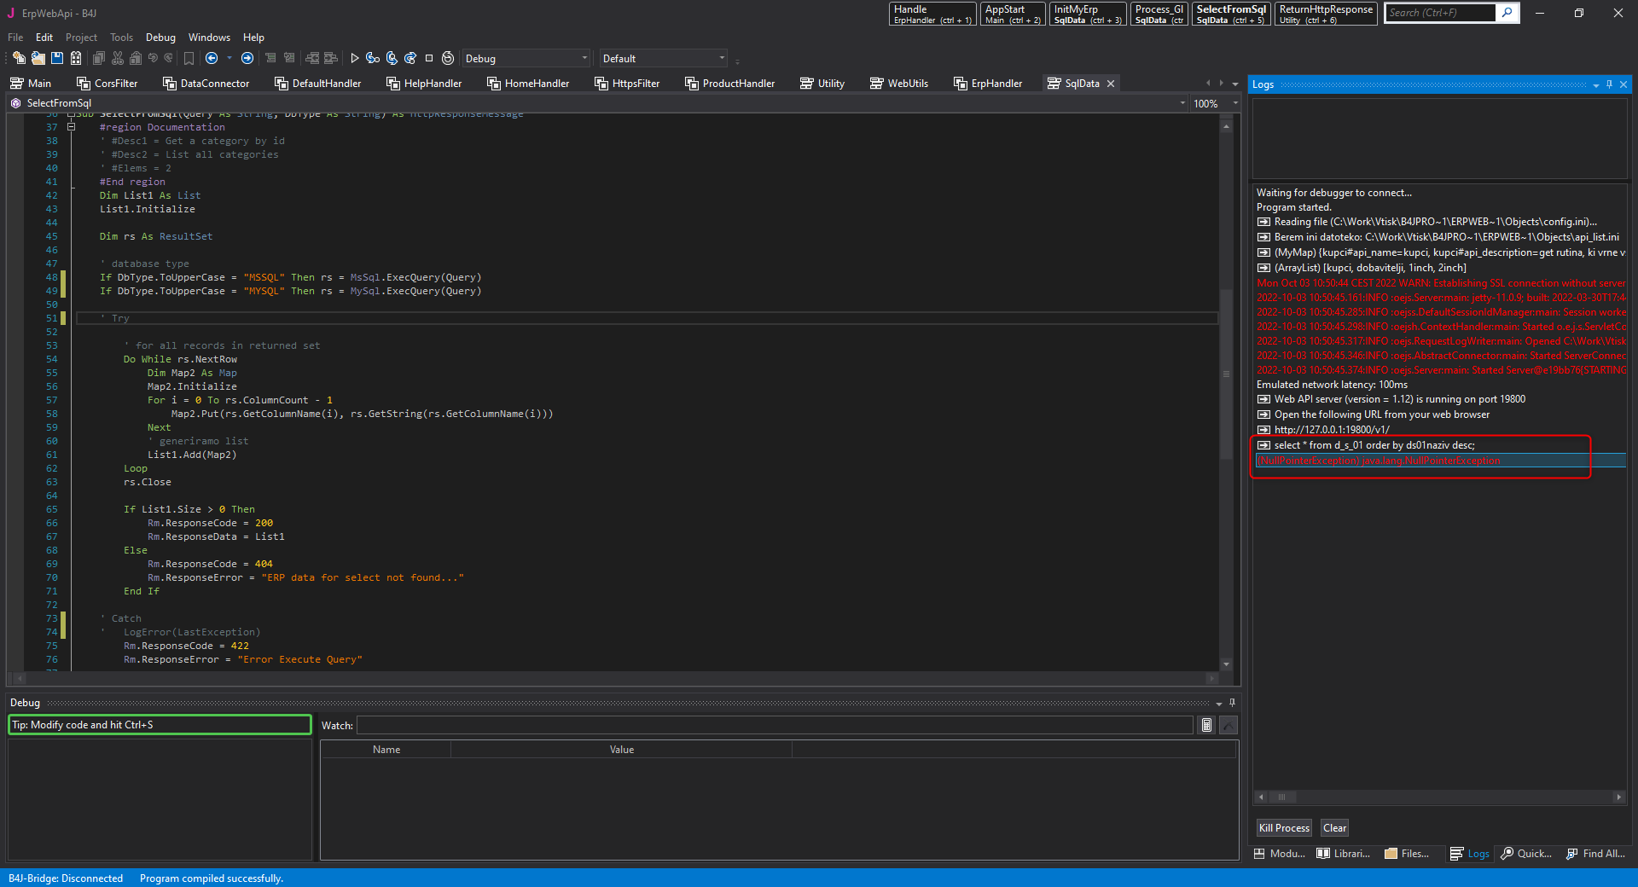Click the restart circular arrow icon
The width and height of the screenshot is (1638, 887).
click(x=448, y=58)
